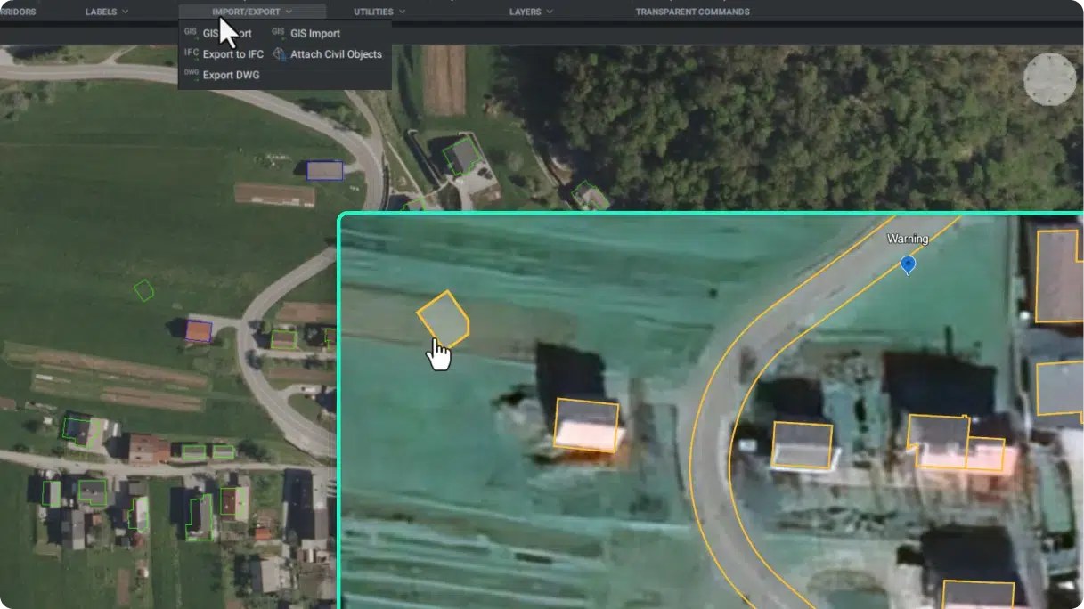Switch to the Corridors tab
This screenshot has height=609, width=1084.
18,12
